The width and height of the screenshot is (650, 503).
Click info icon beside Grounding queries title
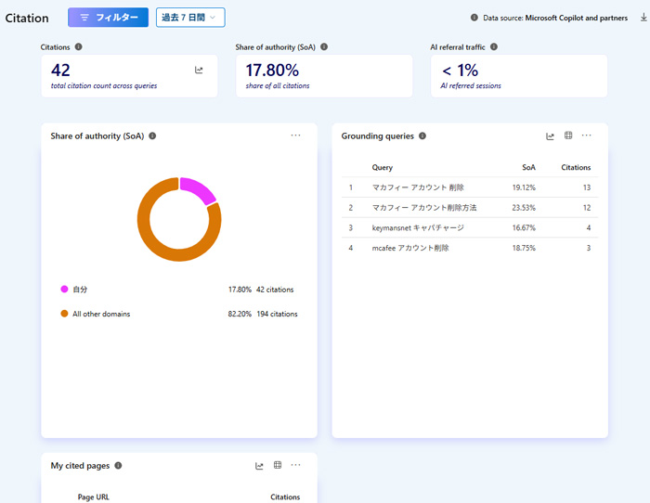coord(422,135)
